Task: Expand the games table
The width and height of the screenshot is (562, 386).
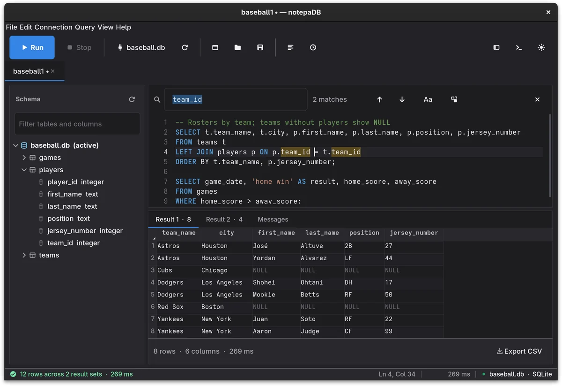Action: [24, 158]
